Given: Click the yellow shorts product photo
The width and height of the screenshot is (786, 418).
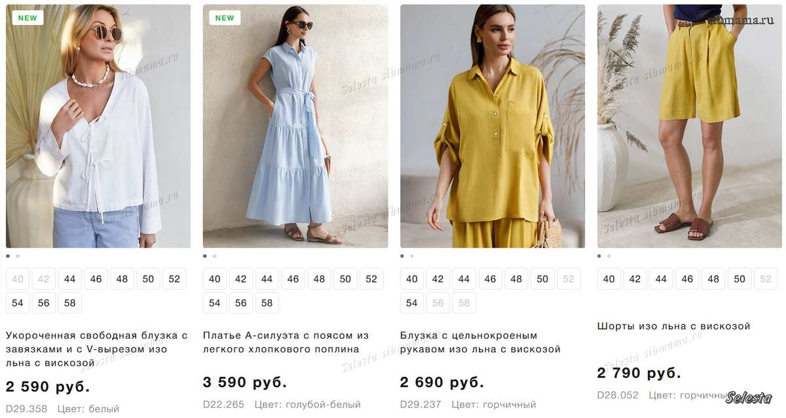Looking at the screenshot, I should (689, 126).
